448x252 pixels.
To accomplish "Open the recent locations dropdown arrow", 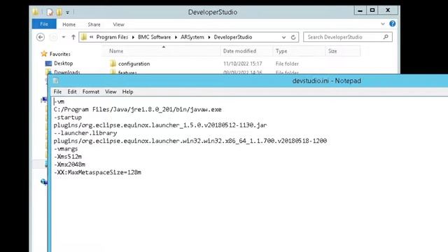I will point(64,37).
